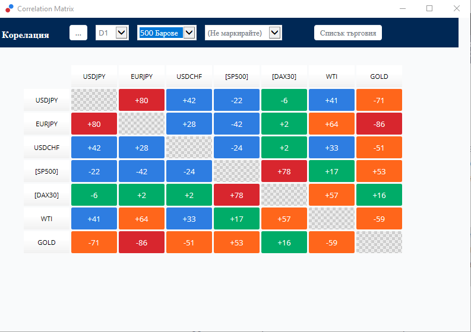Click +64 cell in EURJPY row
The image size is (471, 332).
[331, 124]
